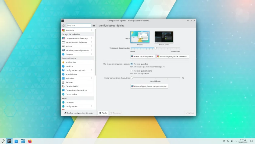Launch Firefox from the taskbar
The image size is (255, 144).
point(30,141)
